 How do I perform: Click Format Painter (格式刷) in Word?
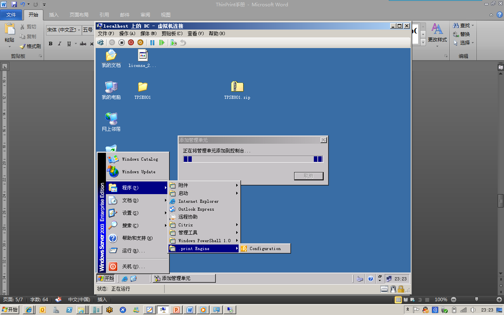point(30,46)
